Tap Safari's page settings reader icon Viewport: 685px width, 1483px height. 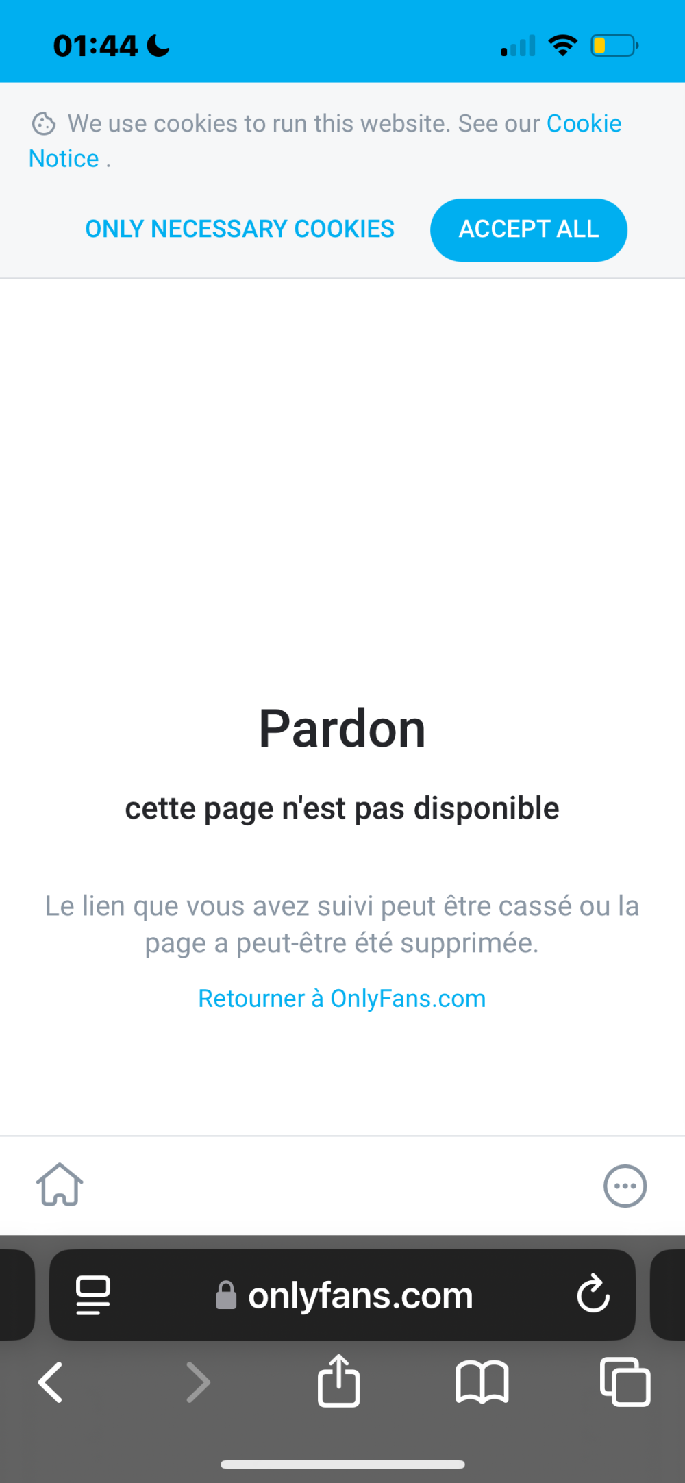[x=93, y=1295]
